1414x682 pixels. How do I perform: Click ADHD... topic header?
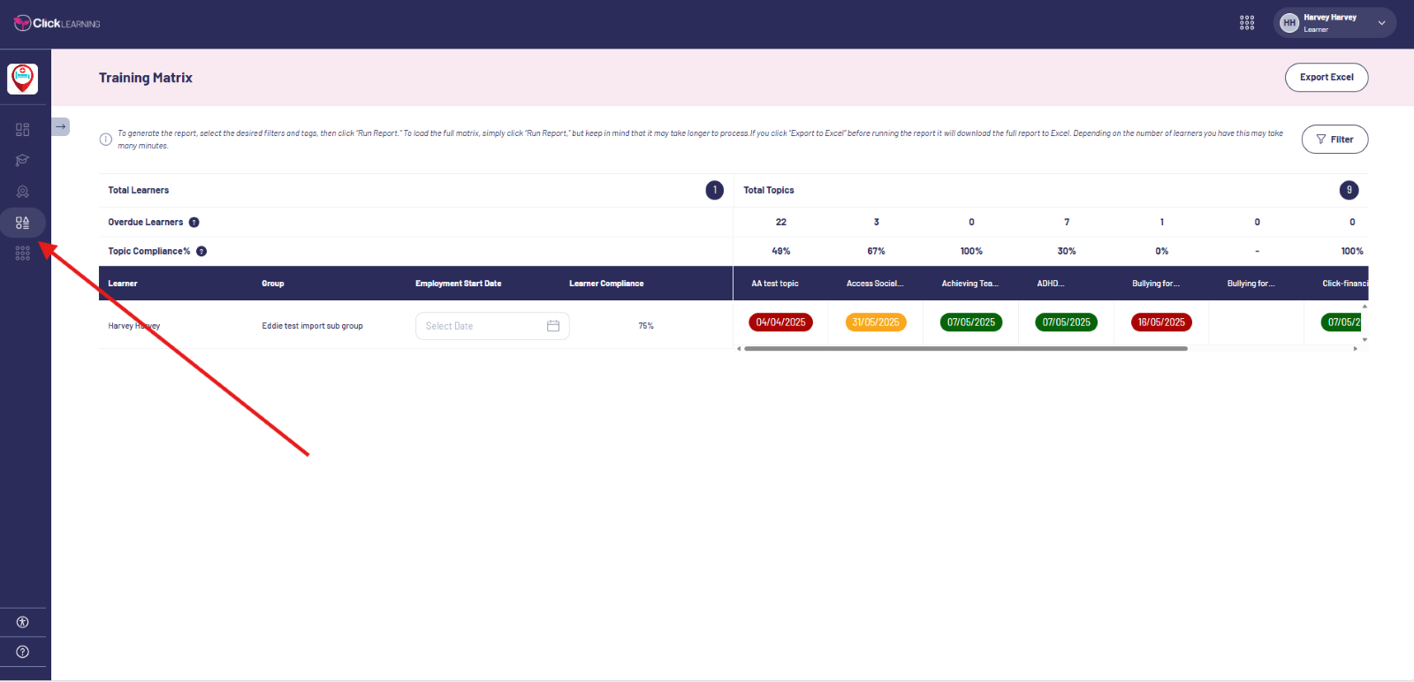(1051, 284)
